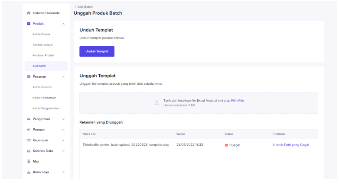Select Tambah produk menu item

coord(42,45)
